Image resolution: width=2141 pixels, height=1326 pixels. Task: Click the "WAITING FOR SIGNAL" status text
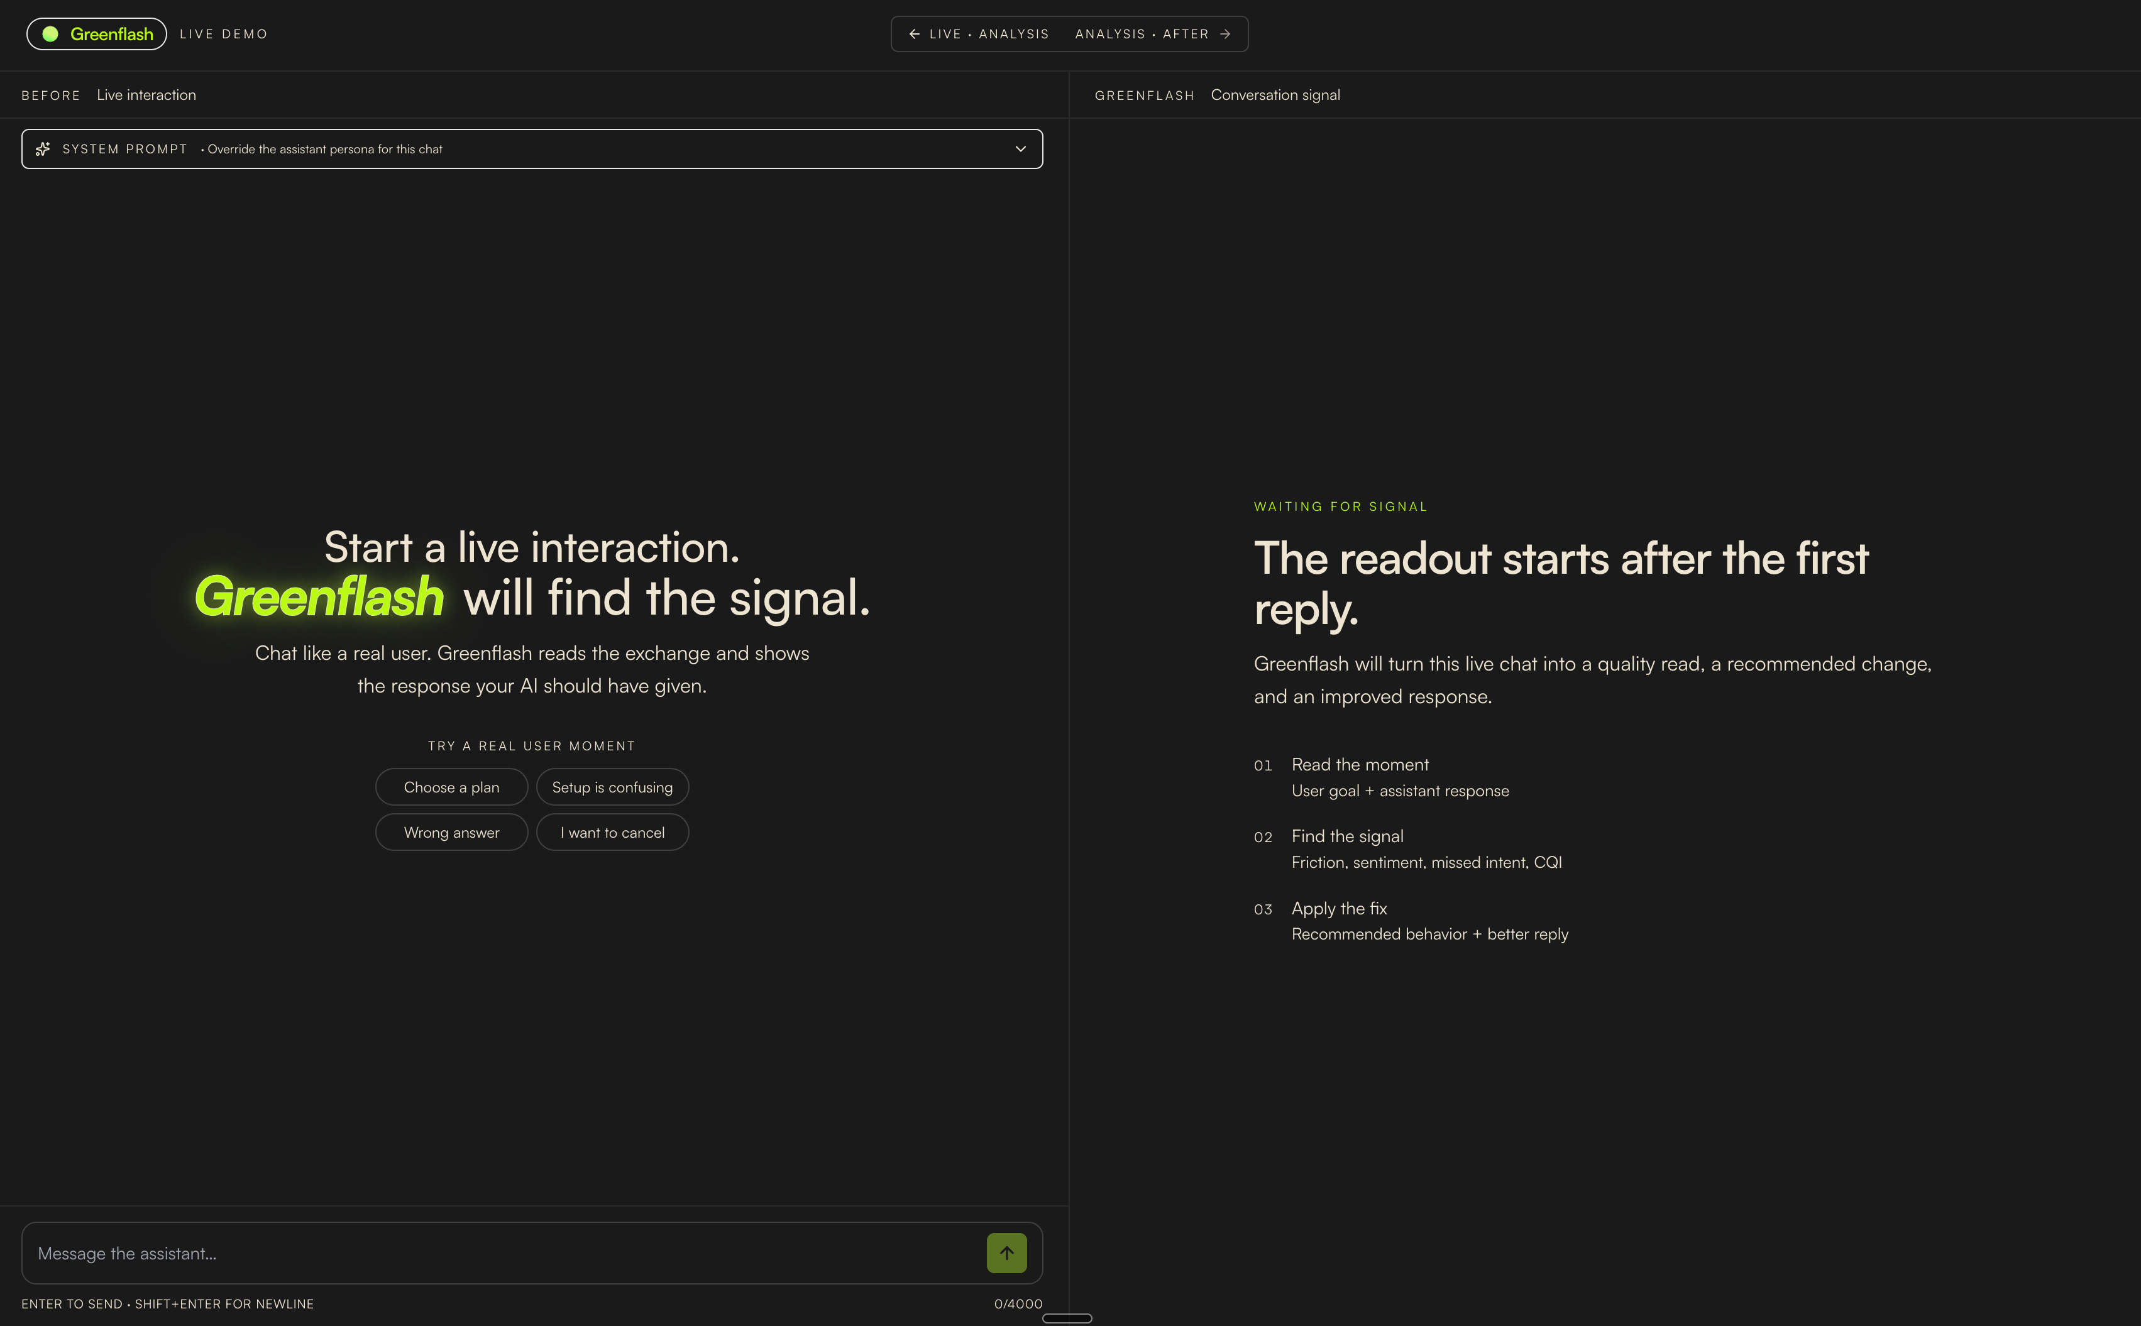[1340, 507]
